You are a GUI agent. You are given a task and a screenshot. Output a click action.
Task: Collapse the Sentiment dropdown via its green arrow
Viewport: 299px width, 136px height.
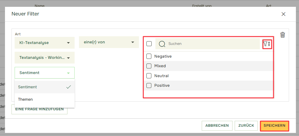pos(68,73)
